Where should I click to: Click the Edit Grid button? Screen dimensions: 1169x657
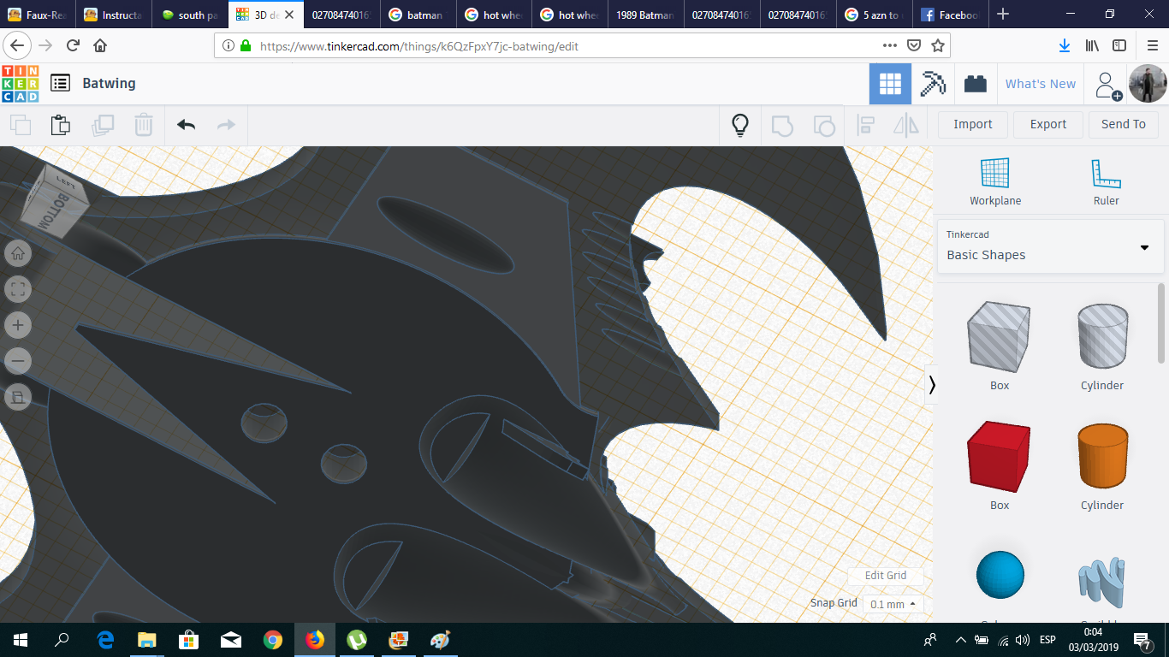pyautogui.click(x=886, y=576)
